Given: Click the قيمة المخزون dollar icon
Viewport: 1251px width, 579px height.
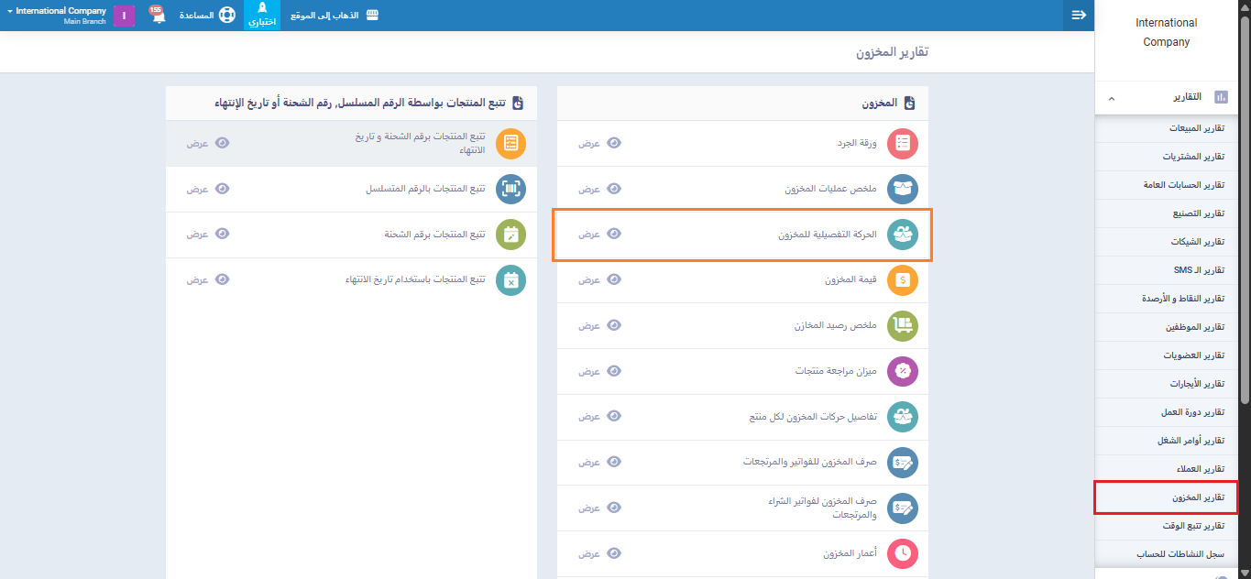Looking at the screenshot, I should pyautogui.click(x=903, y=280).
